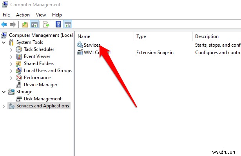Click the Storage drive icon
Image resolution: width=241 pixels, height=156 pixels.
click(11, 92)
